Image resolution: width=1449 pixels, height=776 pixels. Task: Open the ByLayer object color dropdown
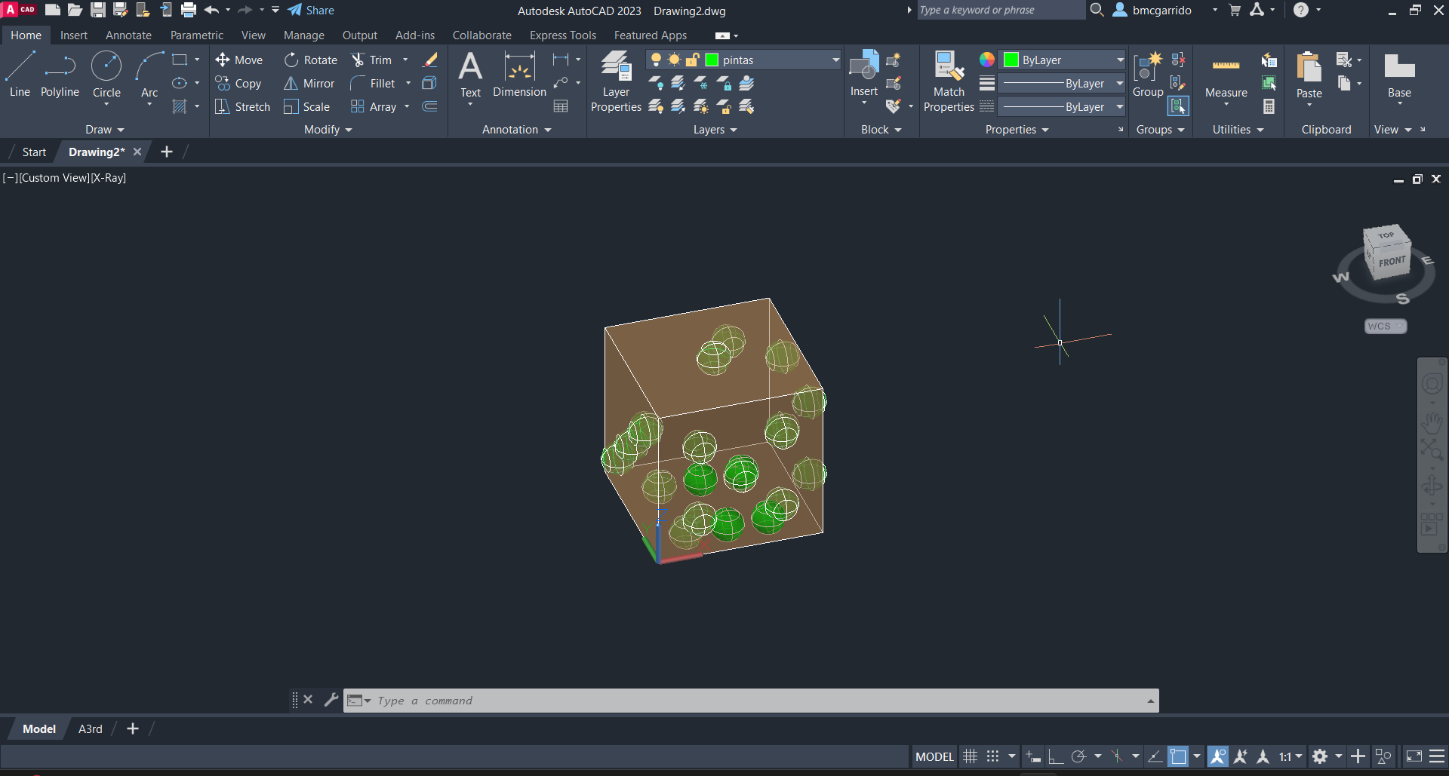tap(1120, 60)
